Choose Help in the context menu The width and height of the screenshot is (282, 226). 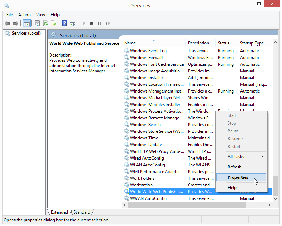(x=241, y=188)
